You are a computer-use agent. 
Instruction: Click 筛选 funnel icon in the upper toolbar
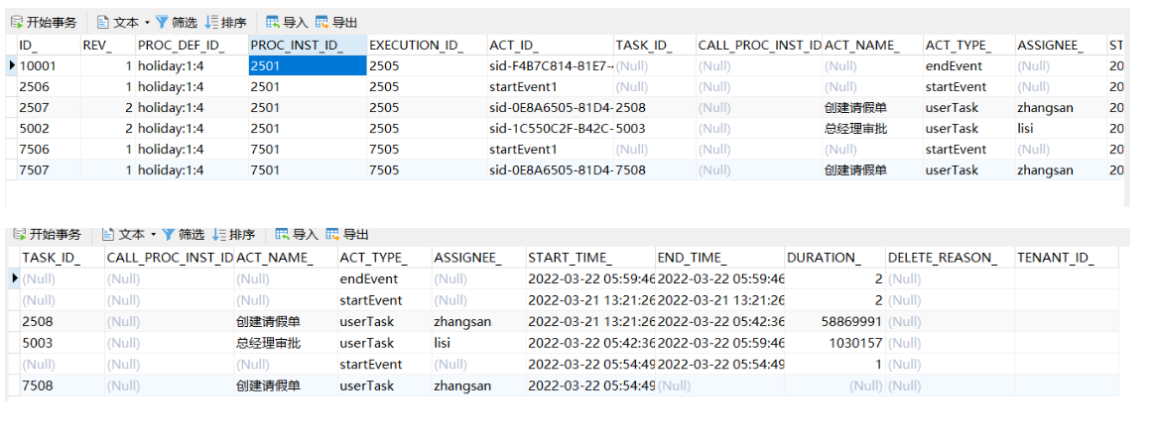162,22
